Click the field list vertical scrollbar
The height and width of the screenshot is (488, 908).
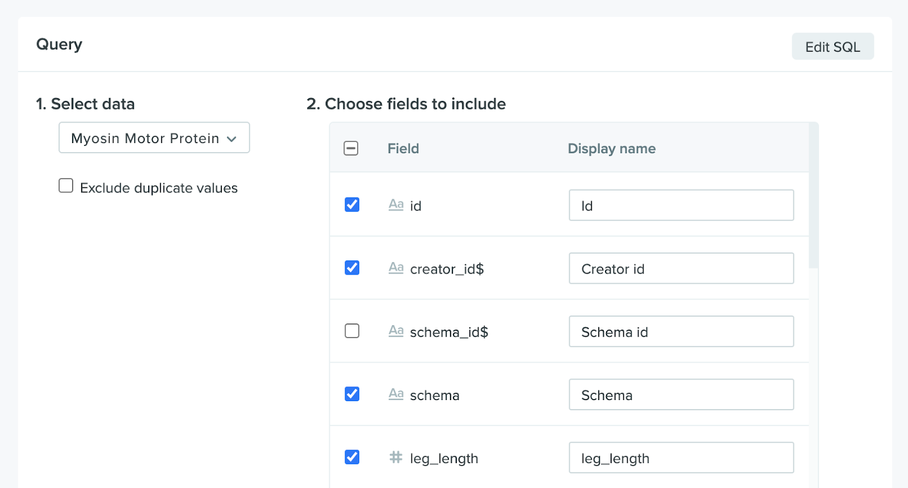tap(814, 196)
